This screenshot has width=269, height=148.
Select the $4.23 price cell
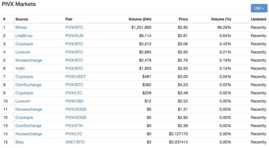click(x=183, y=85)
